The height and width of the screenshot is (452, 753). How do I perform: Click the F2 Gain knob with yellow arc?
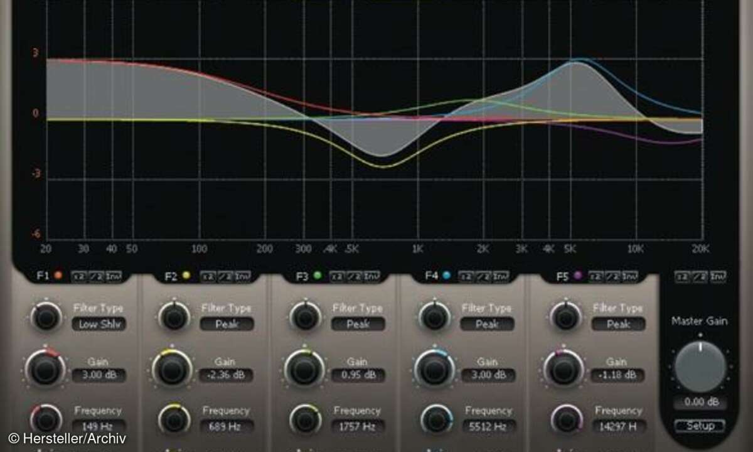[173, 369]
